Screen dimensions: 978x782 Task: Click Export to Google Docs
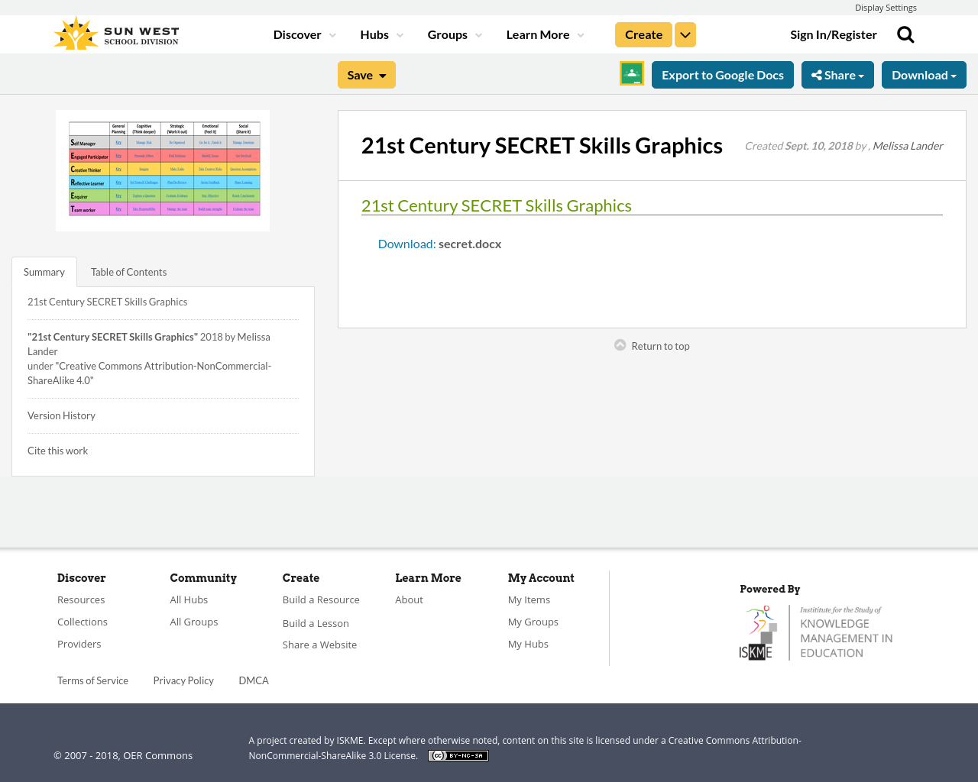tap(722, 73)
